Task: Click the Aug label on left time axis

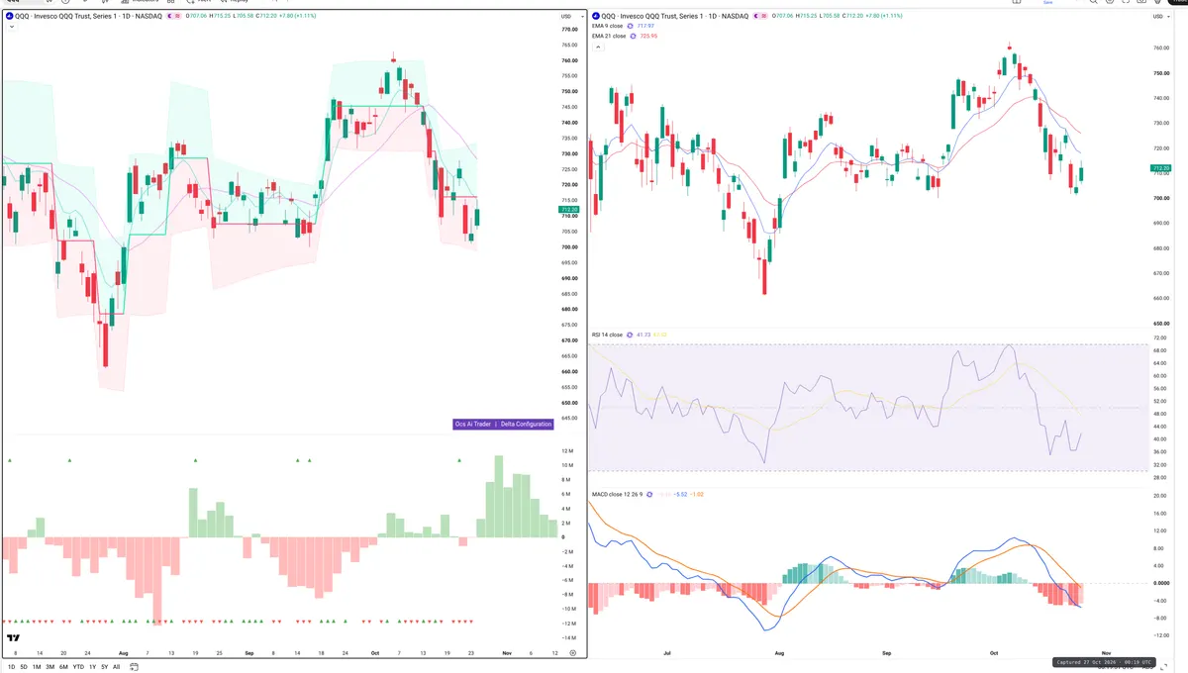Action: click(123, 653)
